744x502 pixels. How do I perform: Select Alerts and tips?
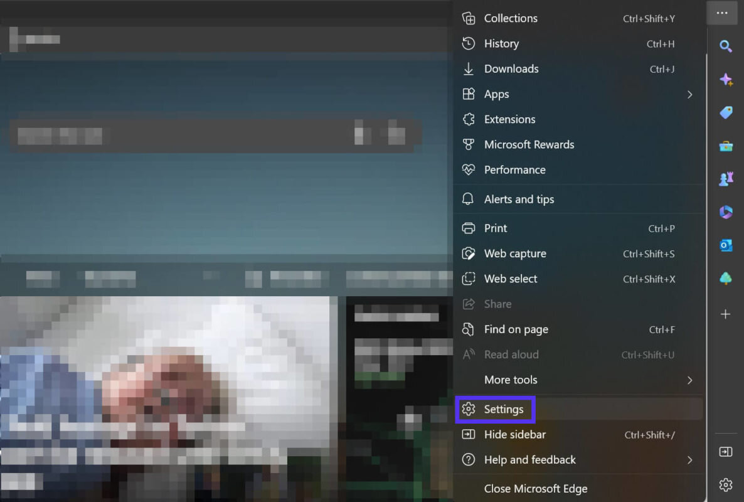(578, 200)
